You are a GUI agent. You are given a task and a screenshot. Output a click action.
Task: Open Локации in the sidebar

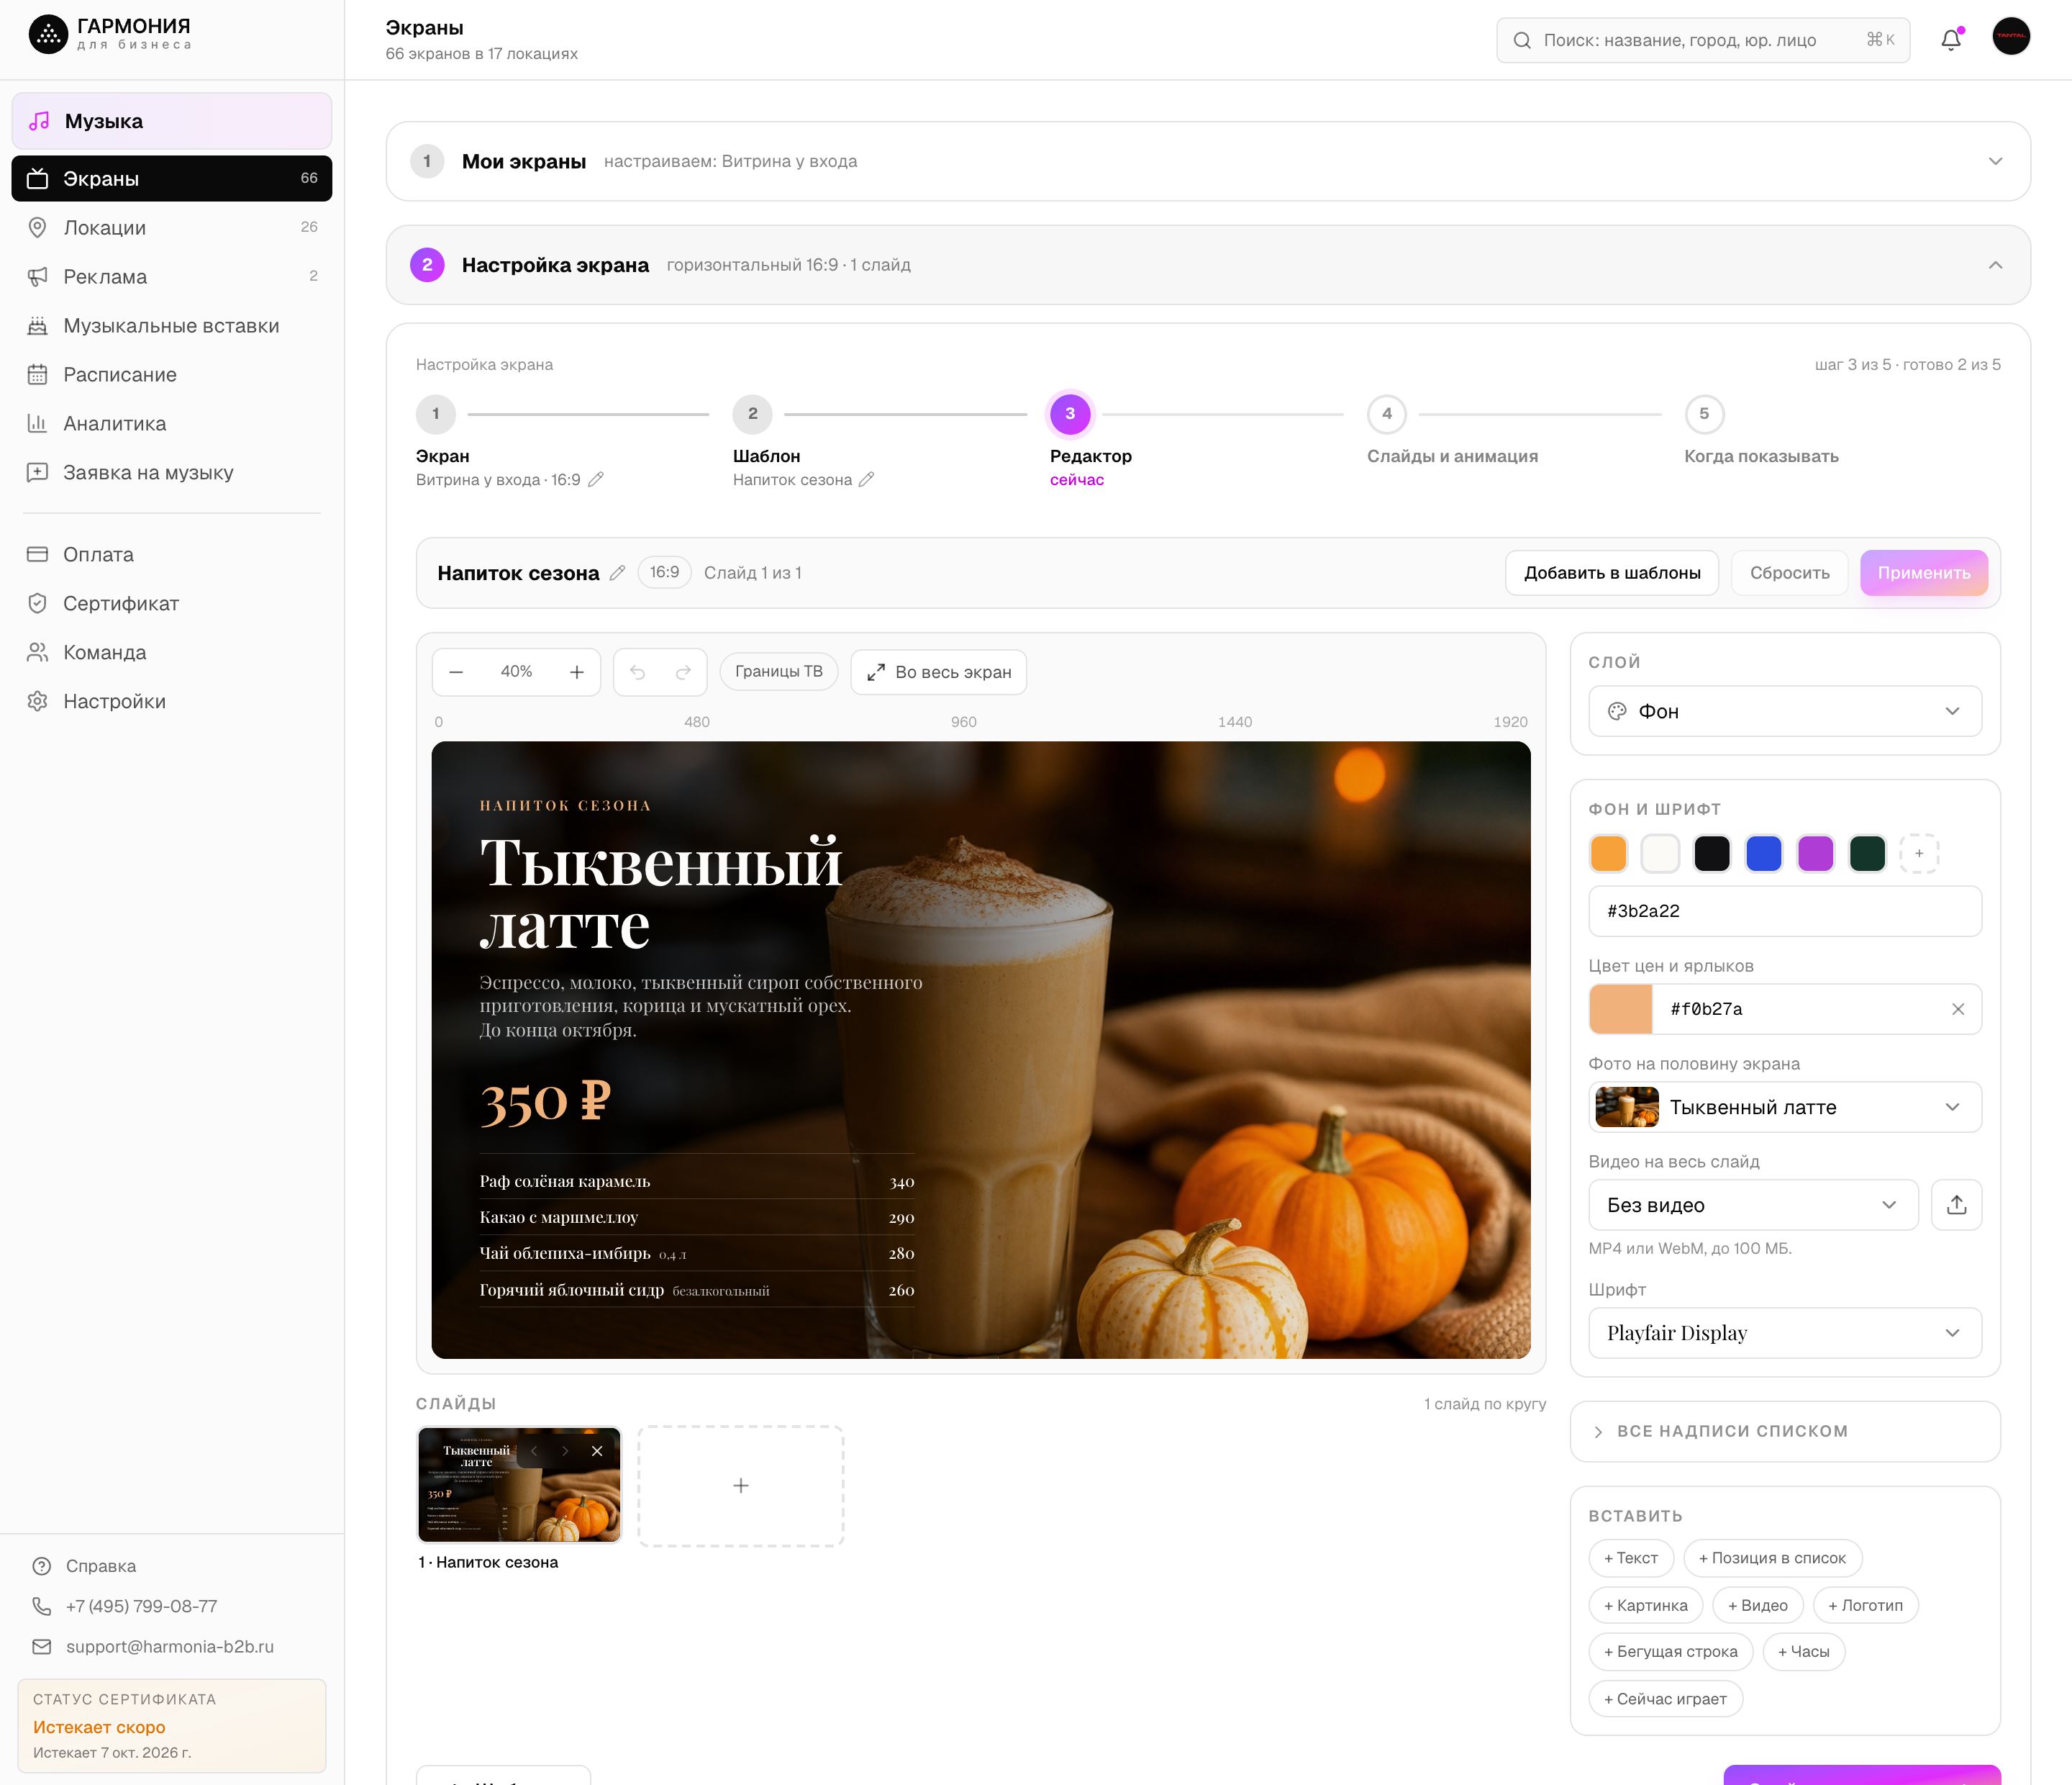point(172,228)
